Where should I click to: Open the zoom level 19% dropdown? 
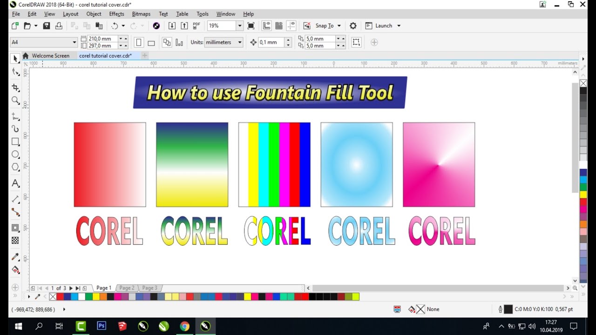(239, 26)
